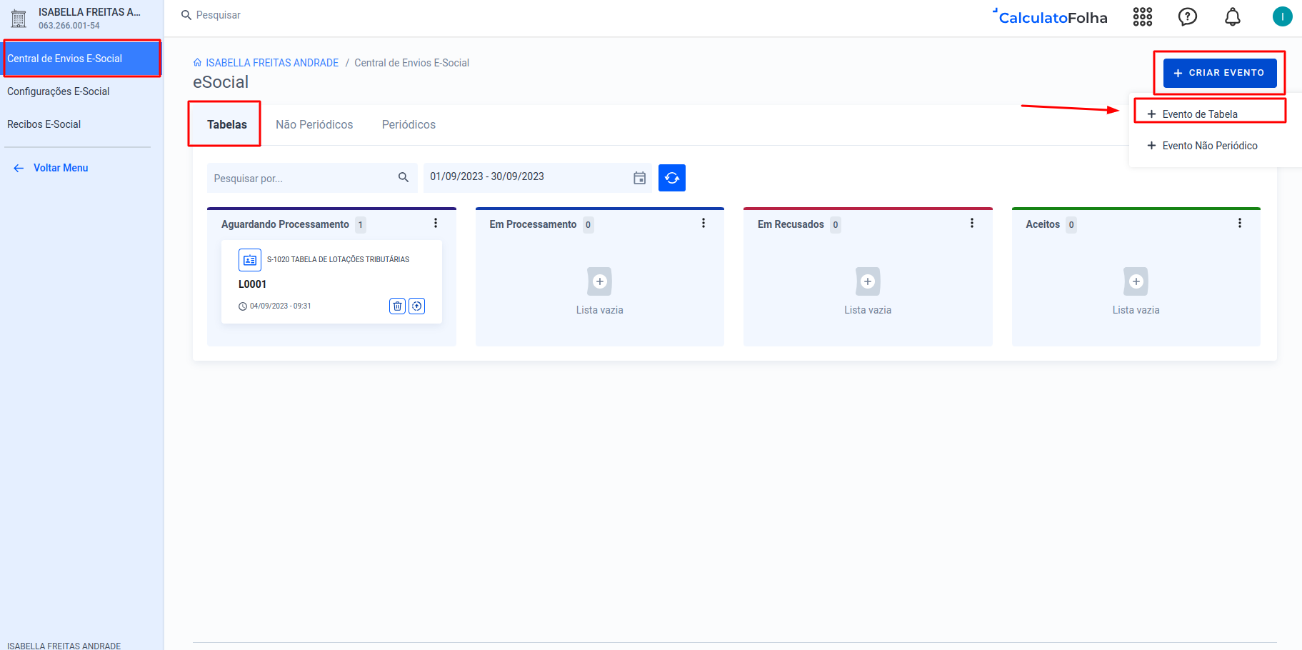This screenshot has height=650, width=1302.
Task: Refresh the events list with the sync button
Action: pyautogui.click(x=672, y=178)
